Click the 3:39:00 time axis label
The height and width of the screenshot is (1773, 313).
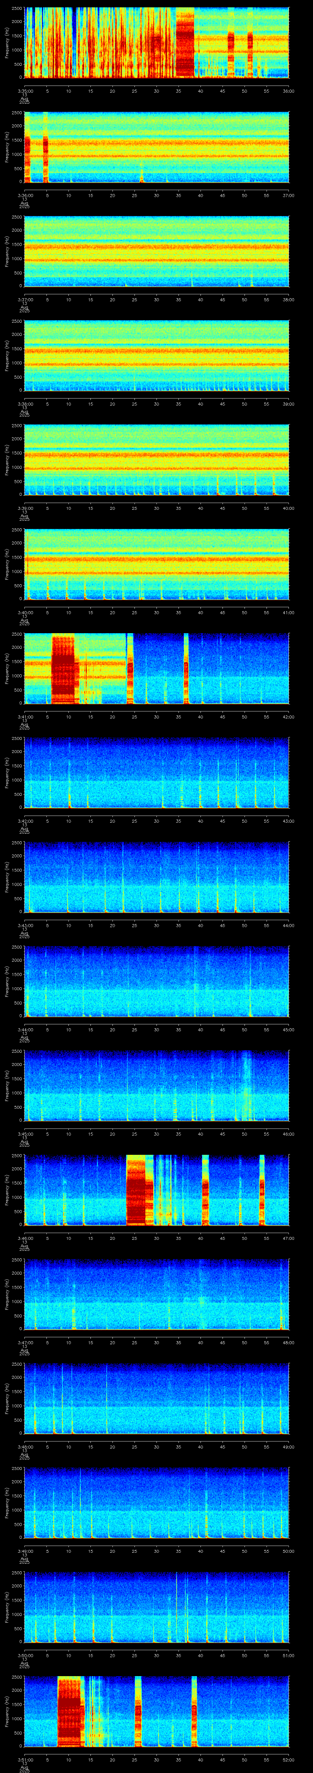click(x=25, y=508)
